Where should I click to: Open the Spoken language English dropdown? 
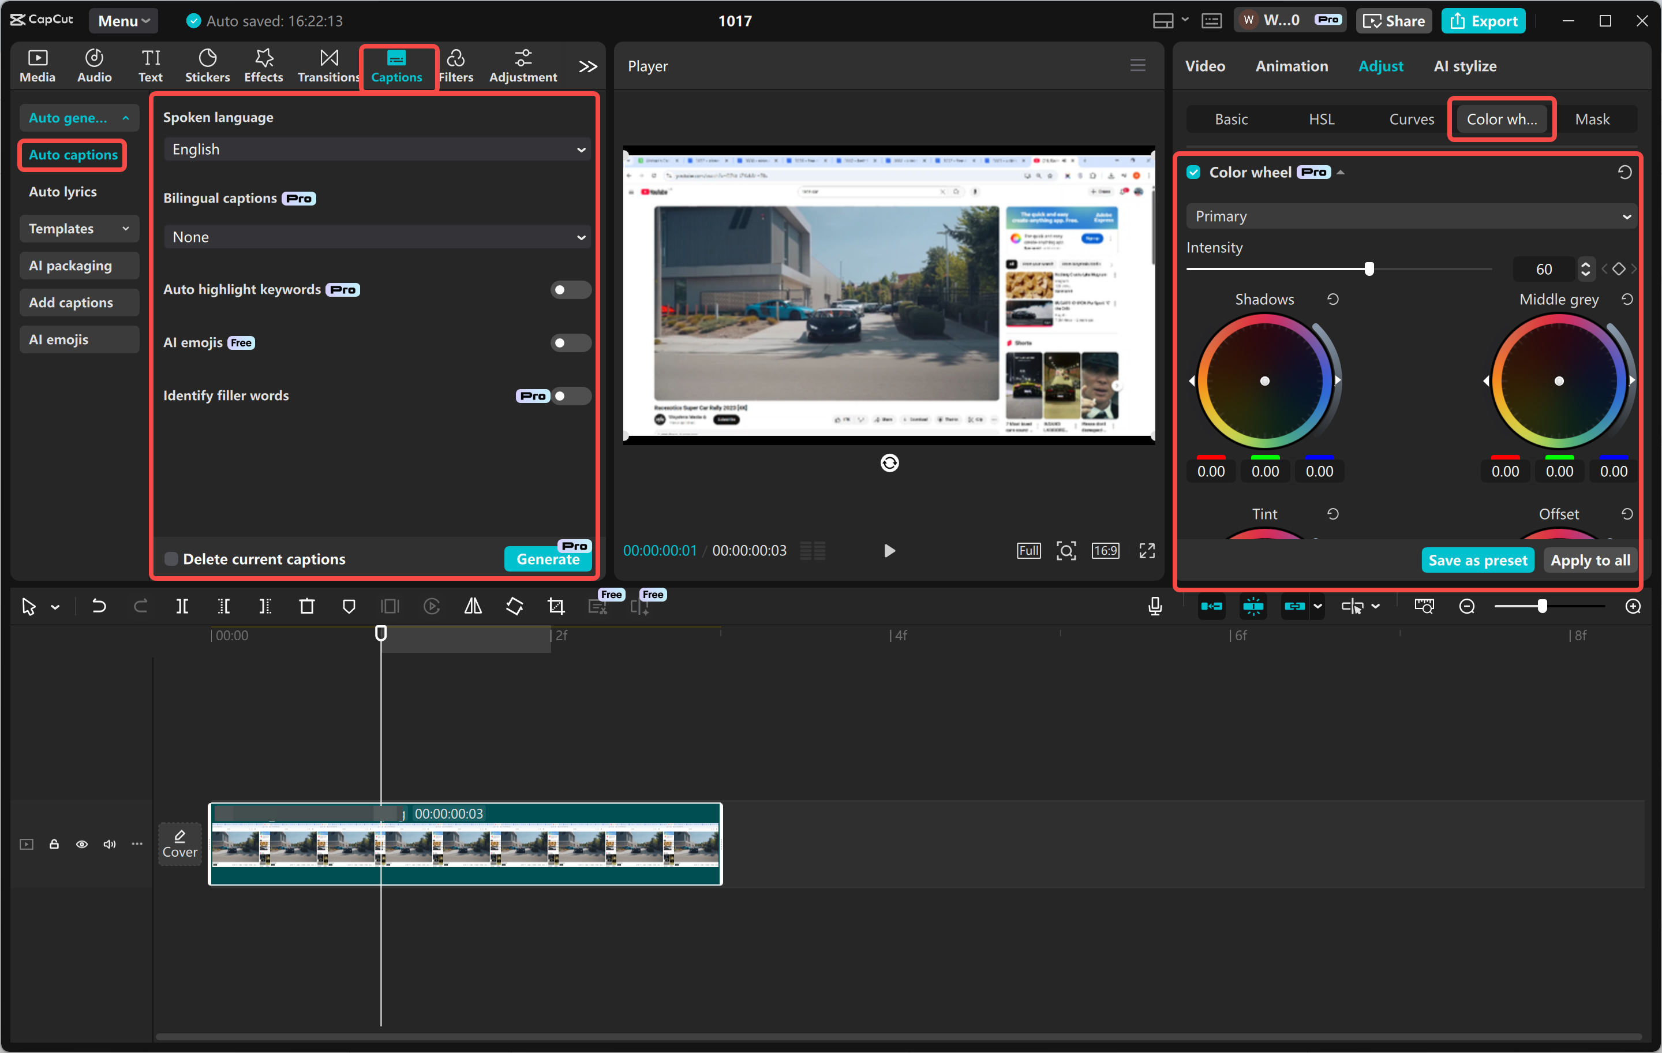pos(377,149)
